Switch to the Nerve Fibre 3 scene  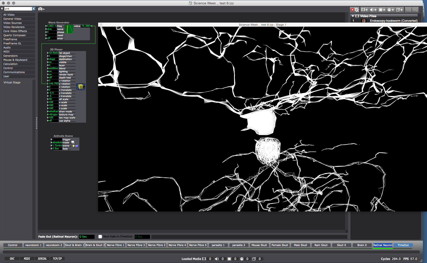pyautogui.click(x=136, y=245)
